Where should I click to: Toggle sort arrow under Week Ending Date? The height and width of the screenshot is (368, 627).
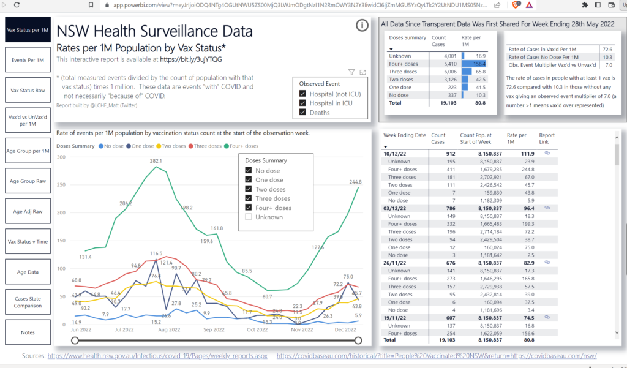pyautogui.click(x=386, y=146)
